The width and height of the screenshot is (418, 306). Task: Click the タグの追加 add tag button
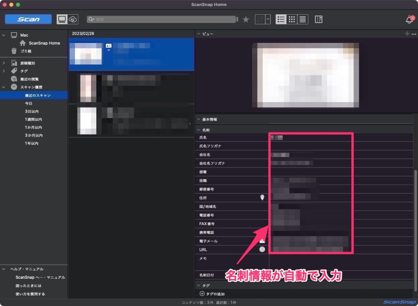(x=212, y=294)
